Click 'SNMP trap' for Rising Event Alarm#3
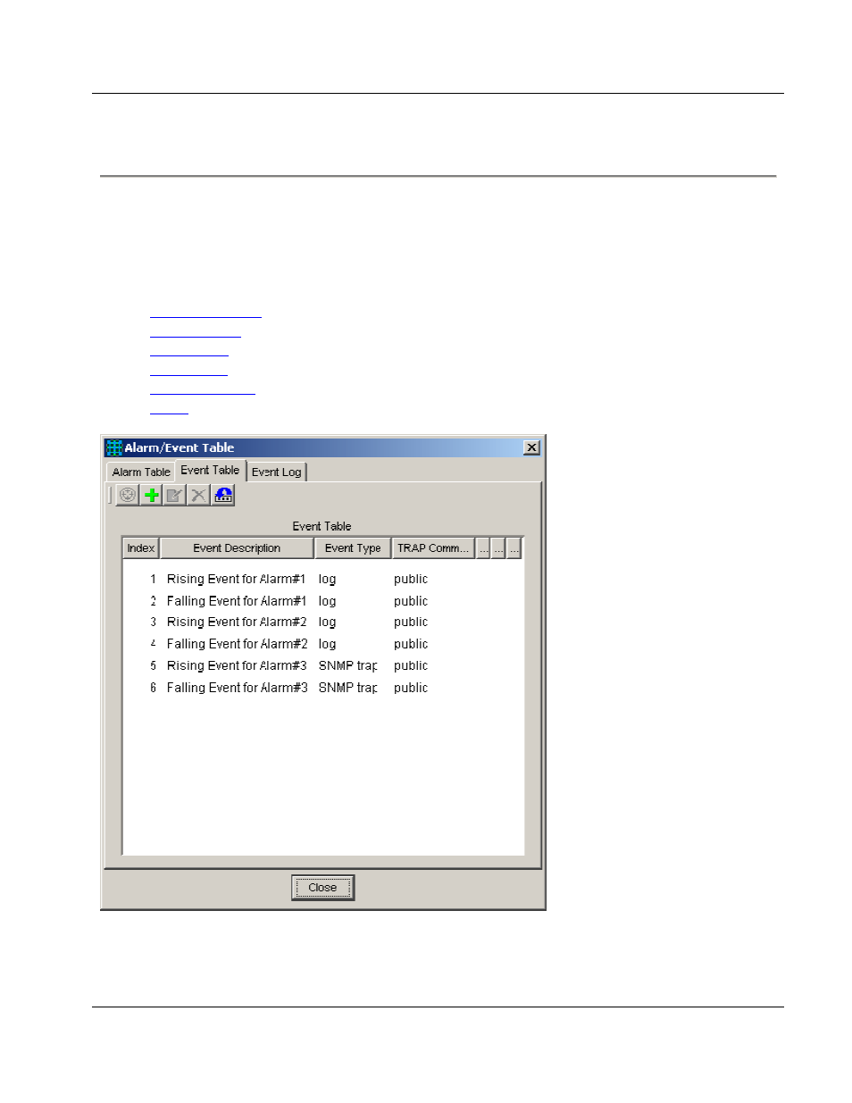This screenshot has width=852, height=1103. click(x=347, y=665)
